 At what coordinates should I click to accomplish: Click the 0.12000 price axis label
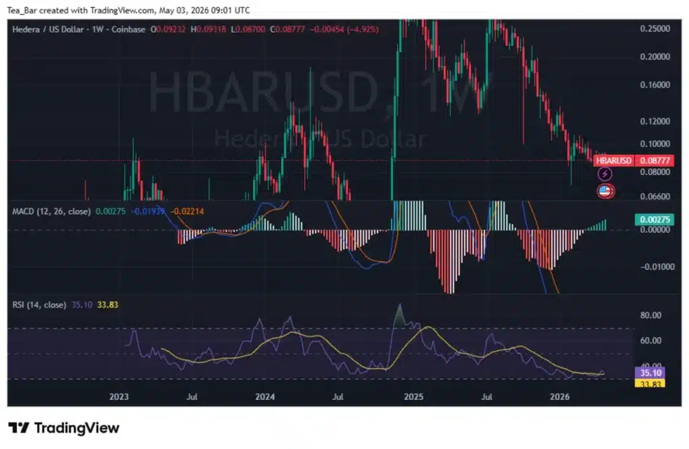[x=655, y=121]
